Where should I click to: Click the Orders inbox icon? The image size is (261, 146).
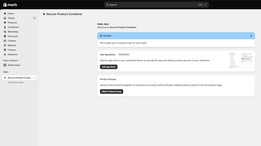click(x=5, y=18)
